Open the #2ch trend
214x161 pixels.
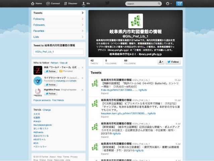pyautogui.click(x=36, y=143)
